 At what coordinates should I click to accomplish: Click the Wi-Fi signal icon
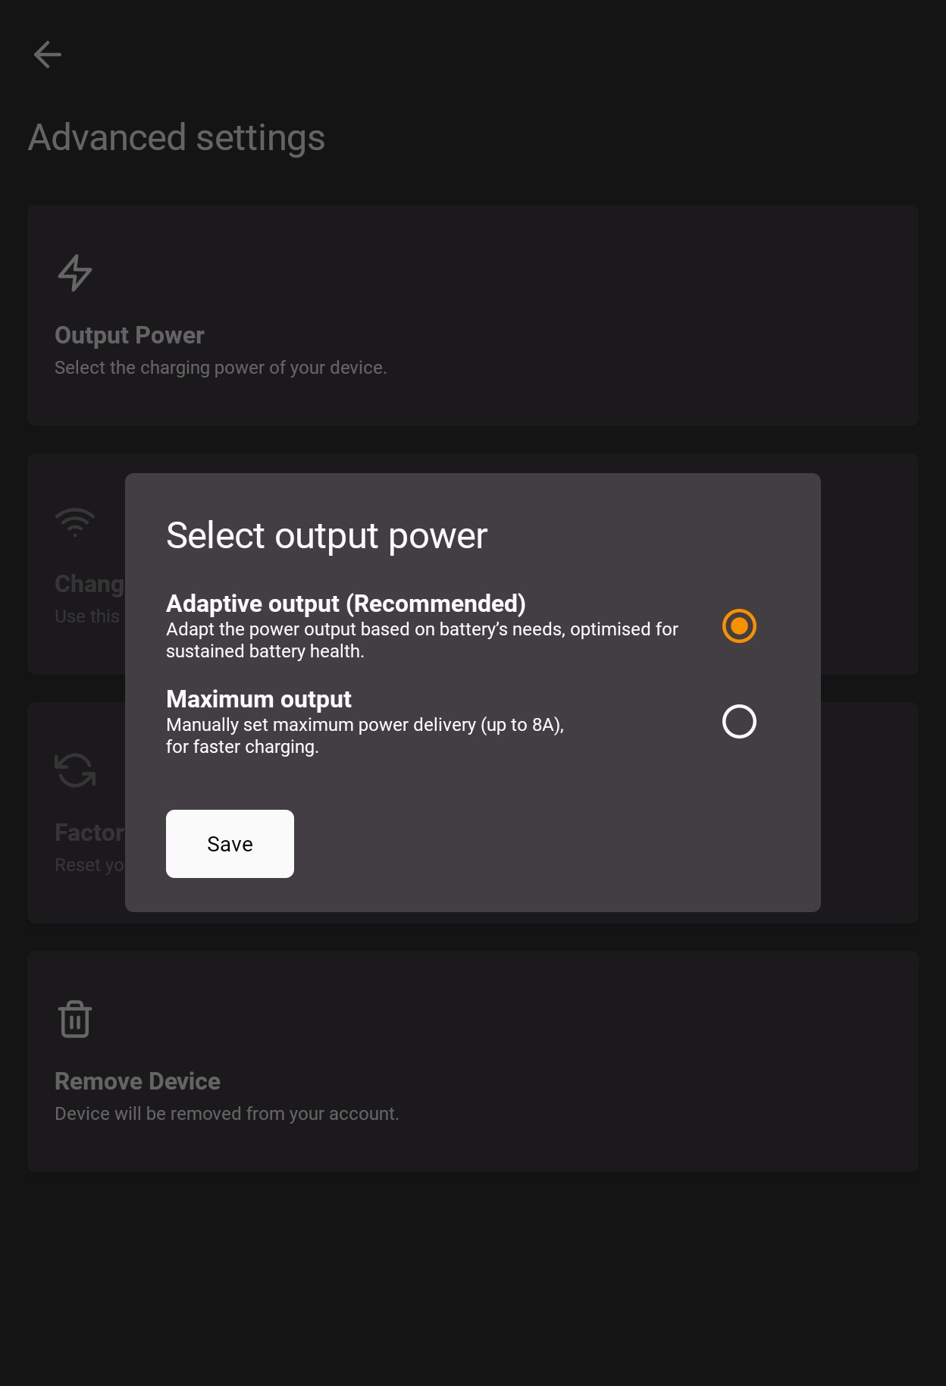75,522
